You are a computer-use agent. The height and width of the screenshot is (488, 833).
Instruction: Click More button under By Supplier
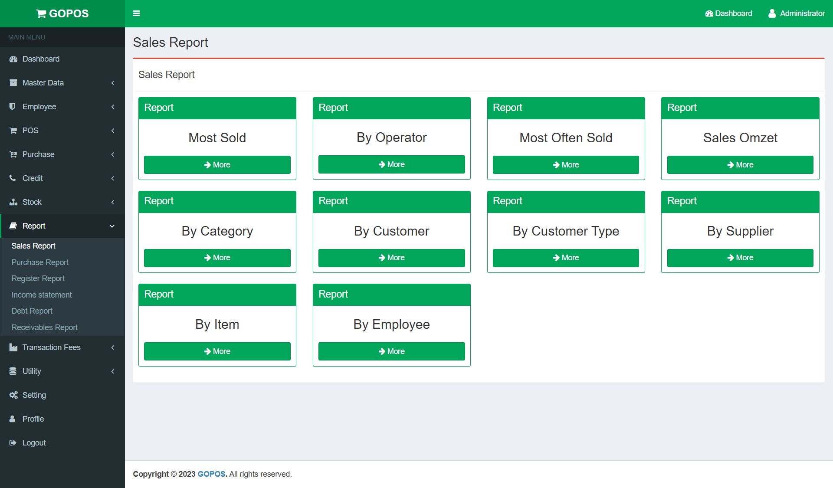[x=740, y=258]
